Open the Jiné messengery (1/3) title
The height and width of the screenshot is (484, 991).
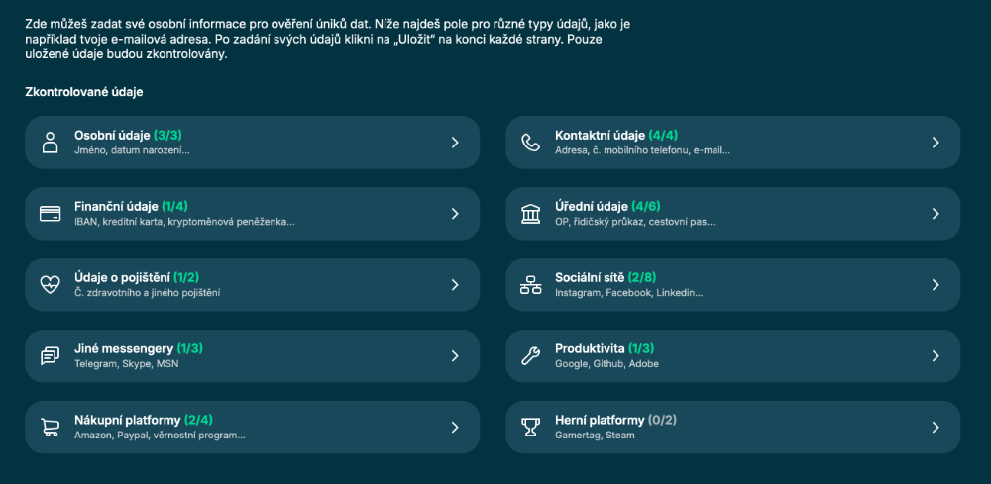tap(139, 349)
